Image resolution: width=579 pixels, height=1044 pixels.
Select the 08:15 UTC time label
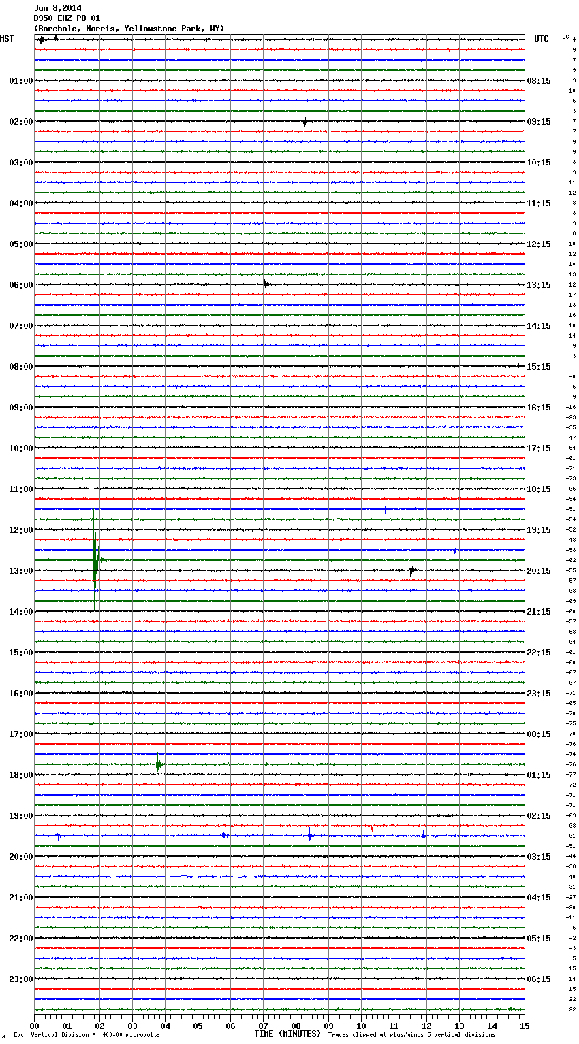pyautogui.click(x=538, y=81)
